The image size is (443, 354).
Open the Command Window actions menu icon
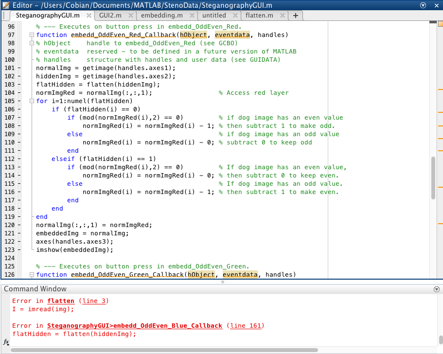[x=436, y=289]
